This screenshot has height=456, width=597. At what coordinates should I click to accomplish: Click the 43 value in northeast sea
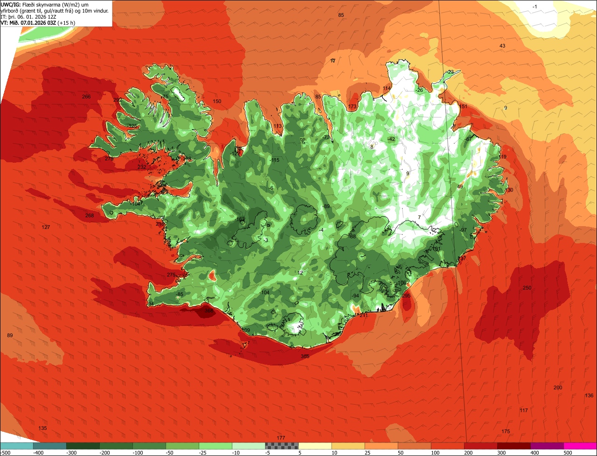502,46
